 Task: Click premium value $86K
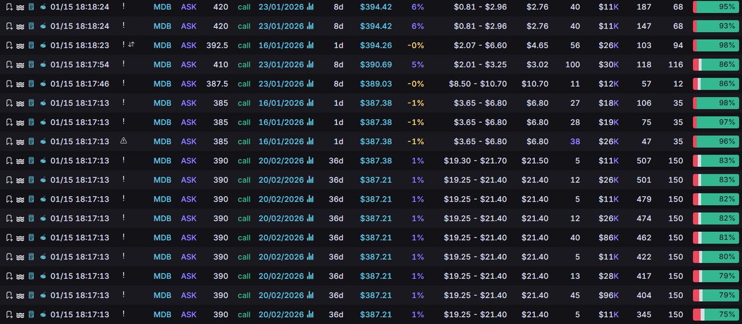[609, 237]
